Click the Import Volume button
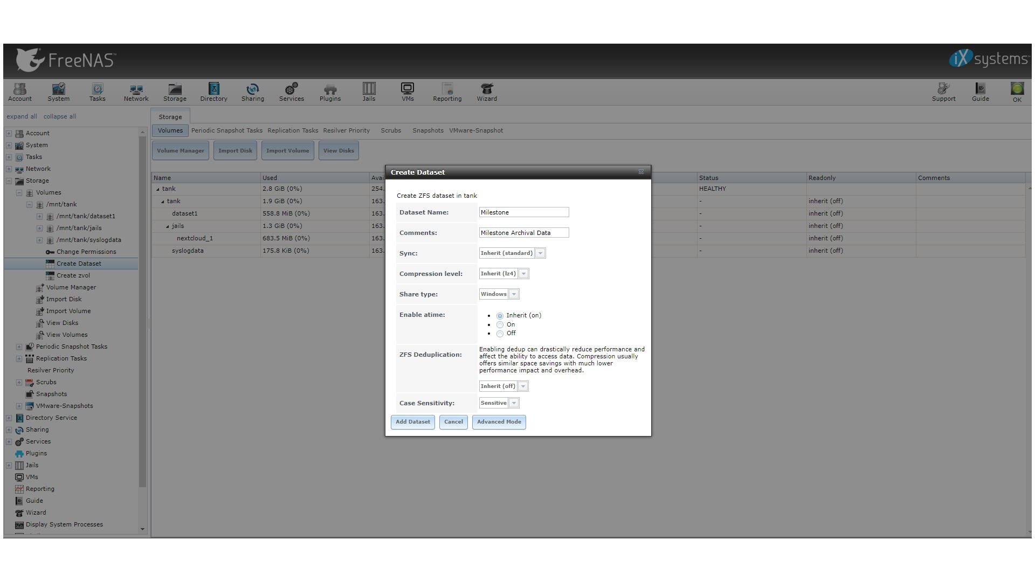The image size is (1035, 582). point(287,151)
